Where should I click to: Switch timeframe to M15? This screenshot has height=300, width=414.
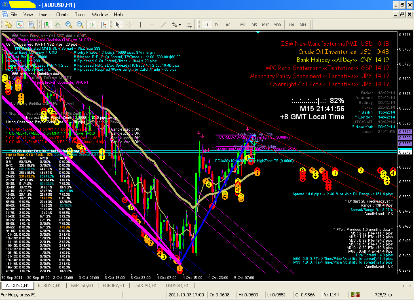(x=266, y=25)
